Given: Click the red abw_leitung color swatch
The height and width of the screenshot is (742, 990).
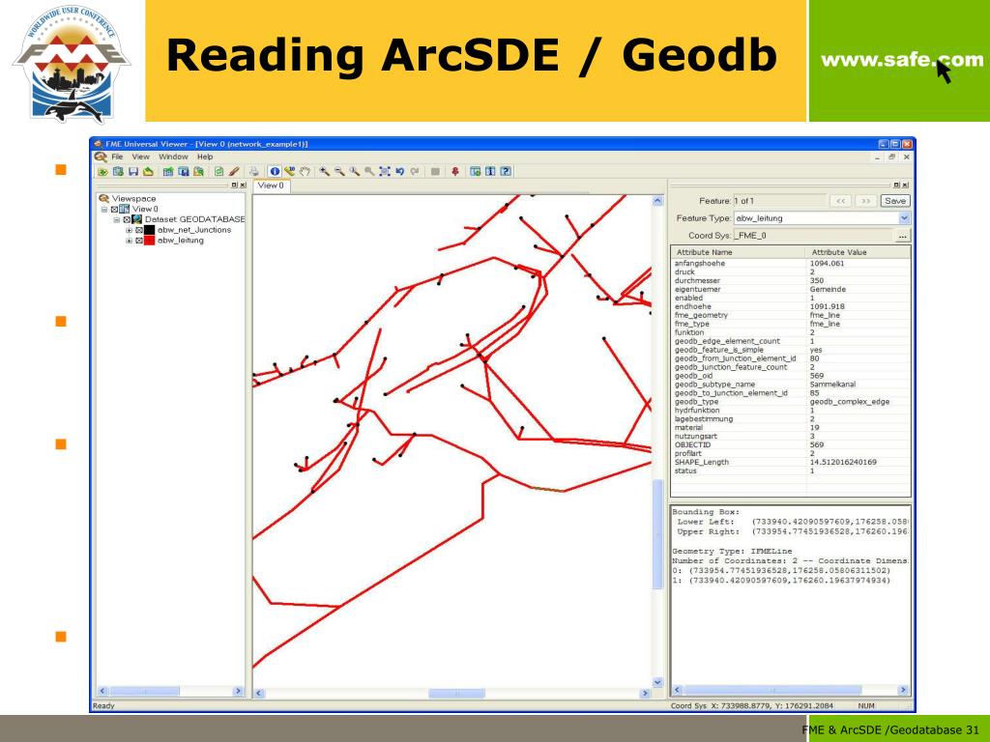Looking at the screenshot, I should click(150, 241).
